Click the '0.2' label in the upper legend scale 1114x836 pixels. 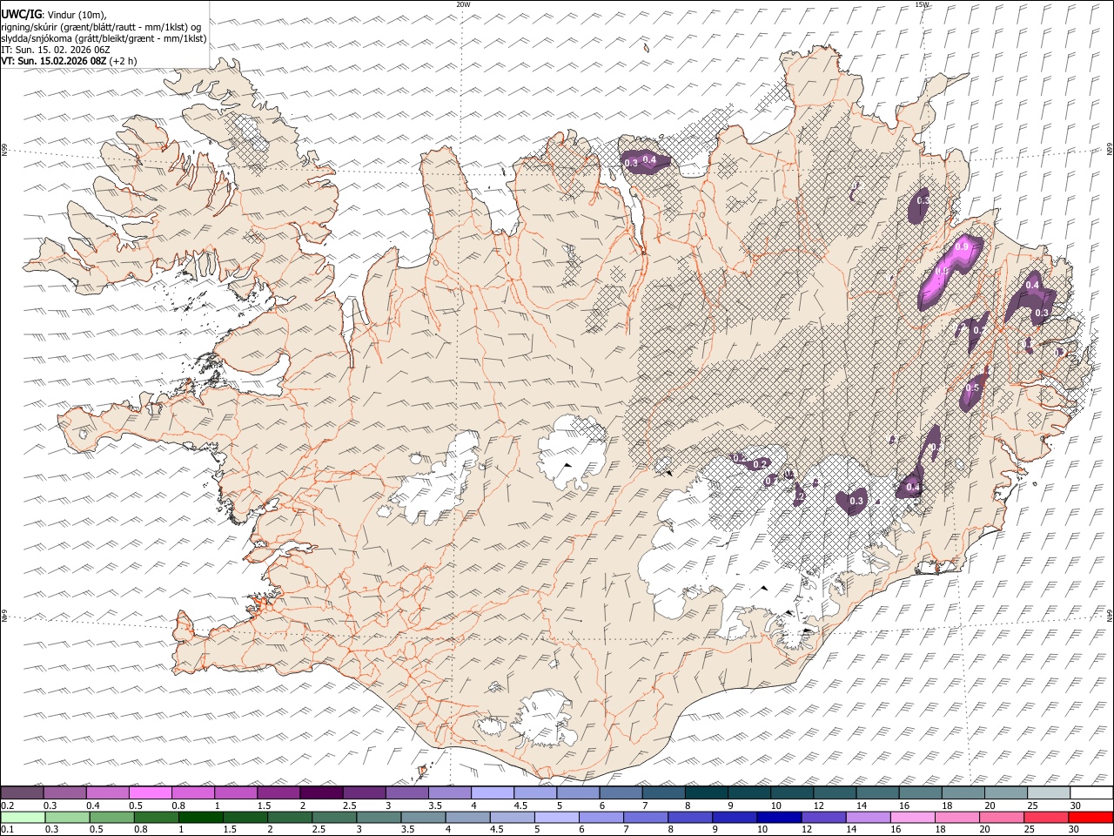pyautogui.click(x=7, y=806)
